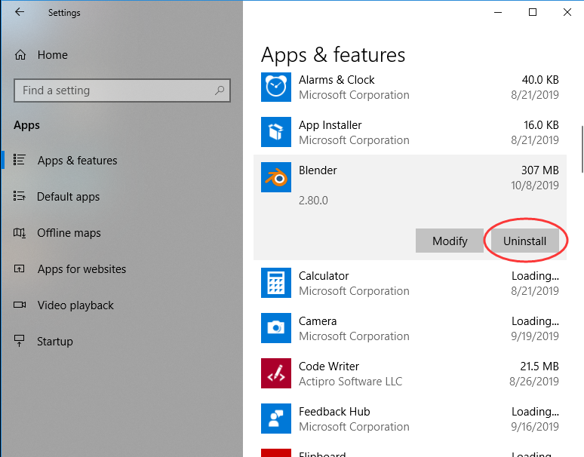Click the Code Writer app icon

(x=276, y=373)
